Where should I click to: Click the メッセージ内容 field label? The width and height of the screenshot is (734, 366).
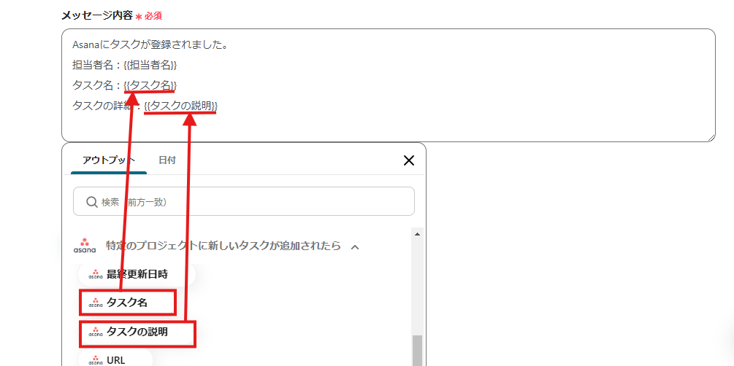[97, 15]
